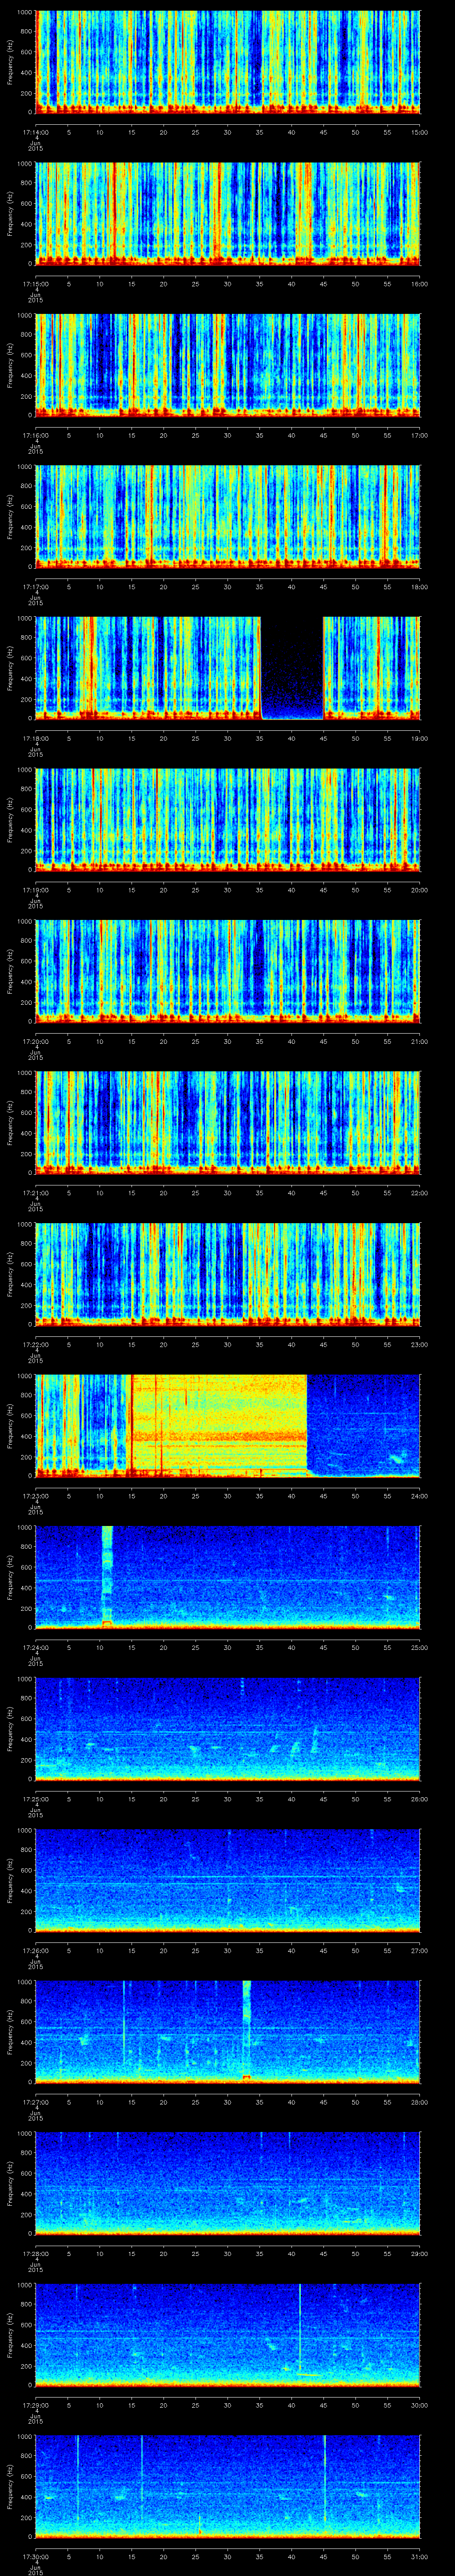Pick the spectrogram panel starting at 17:17:00
Screen dimensions: 455x2576
[228, 516]
